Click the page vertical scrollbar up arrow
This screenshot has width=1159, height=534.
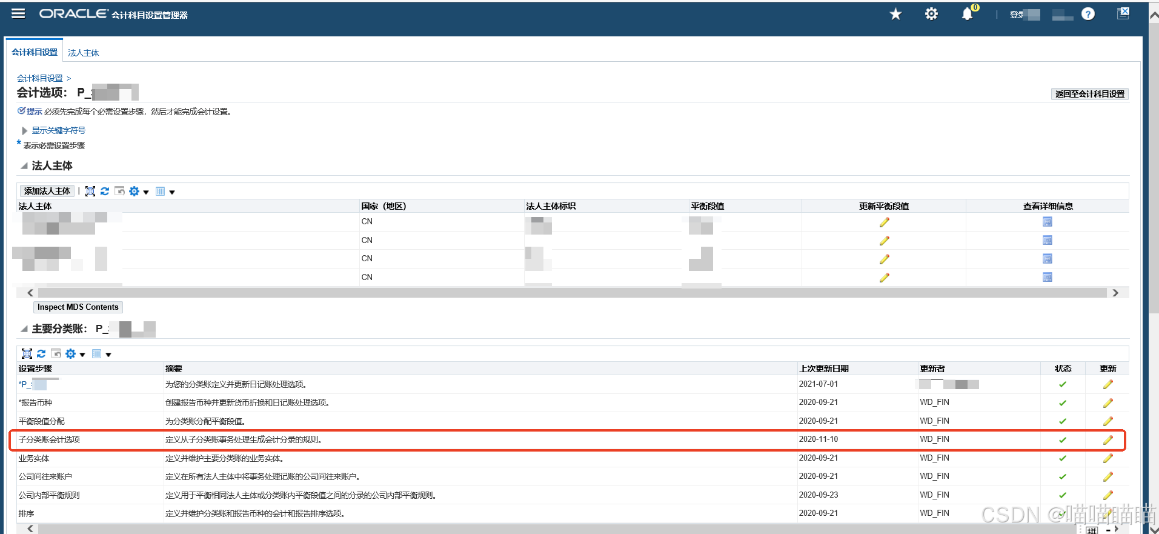(1154, 16)
